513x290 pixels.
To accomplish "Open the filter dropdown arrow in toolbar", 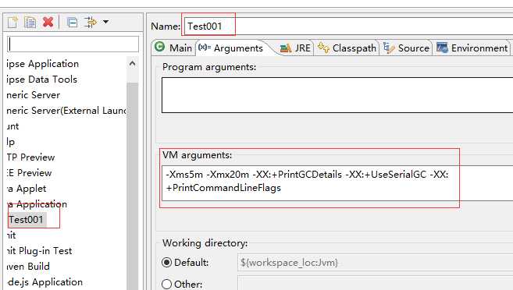I will pyautogui.click(x=105, y=22).
